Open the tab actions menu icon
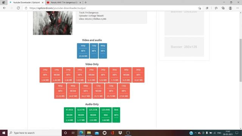This screenshot has height=136, width=242. pyautogui.click(x=4, y=3)
